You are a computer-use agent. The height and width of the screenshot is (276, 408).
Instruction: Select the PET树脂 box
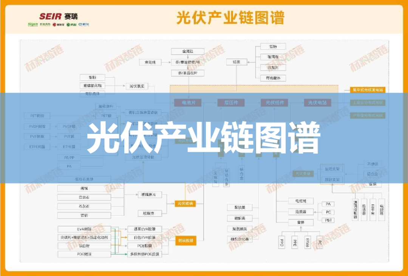[37, 116]
